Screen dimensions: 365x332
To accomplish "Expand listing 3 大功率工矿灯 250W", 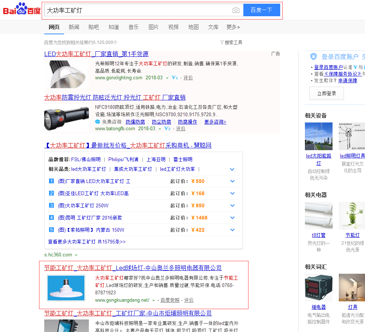I will (232, 205).
